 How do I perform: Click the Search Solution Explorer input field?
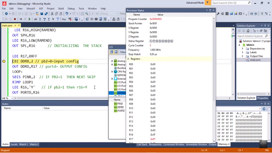[250, 36]
